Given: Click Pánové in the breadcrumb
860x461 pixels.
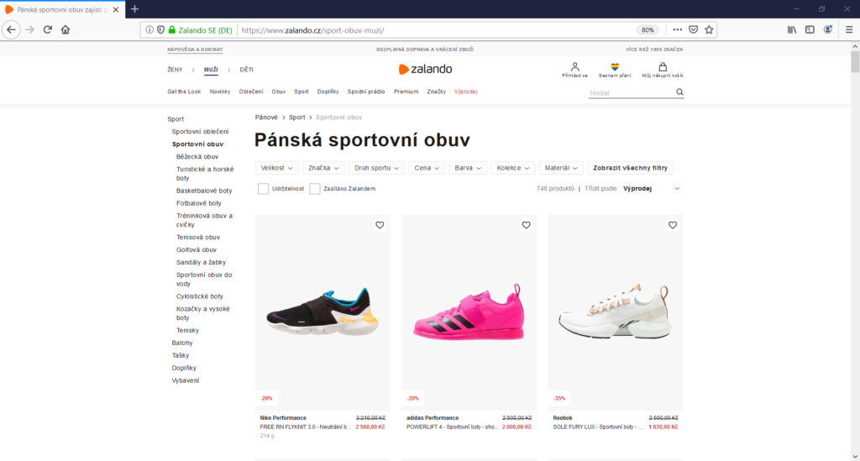Looking at the screenshot, I should pyautogui.click(x=266, y=118).
